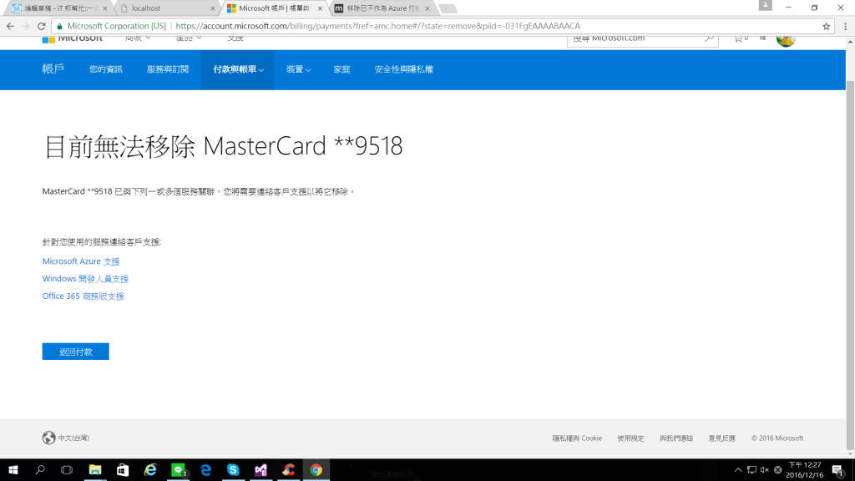Open 隱私權與 Cookie footer link
This screenshot has height=481, width=855.
pos(577,438)
